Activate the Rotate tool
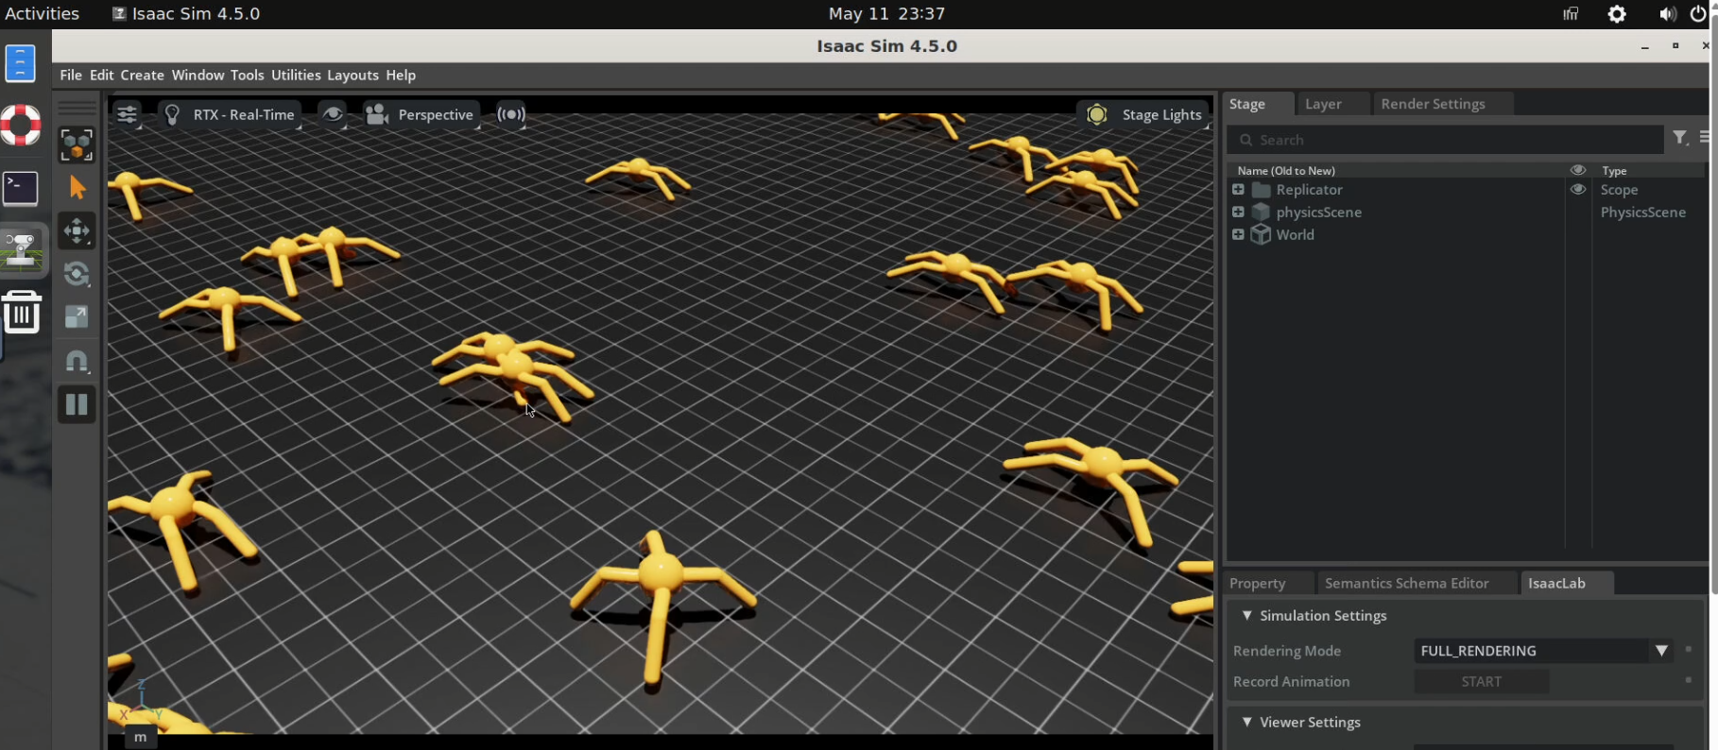This screenshot has width=1718, height=750. tap(77, 275)
